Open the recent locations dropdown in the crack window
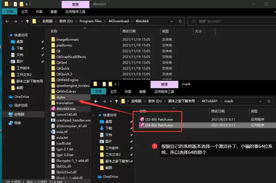276x183 pixels. pos(110,101)
